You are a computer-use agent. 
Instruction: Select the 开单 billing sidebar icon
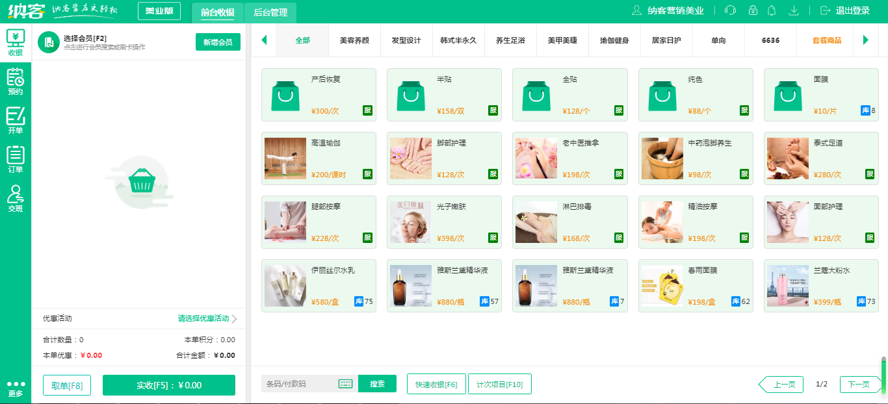(14, 119)
